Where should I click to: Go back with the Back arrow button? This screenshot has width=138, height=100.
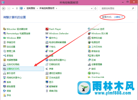pyautogui.click(x=4, y=9)
